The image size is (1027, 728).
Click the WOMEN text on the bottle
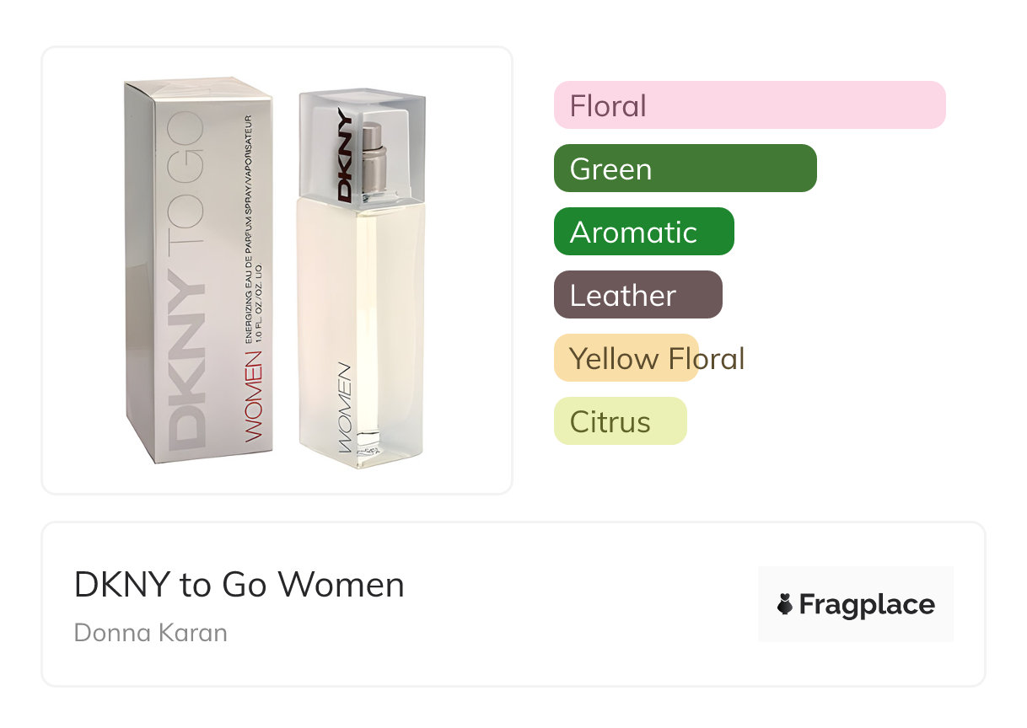pos(345,408)
